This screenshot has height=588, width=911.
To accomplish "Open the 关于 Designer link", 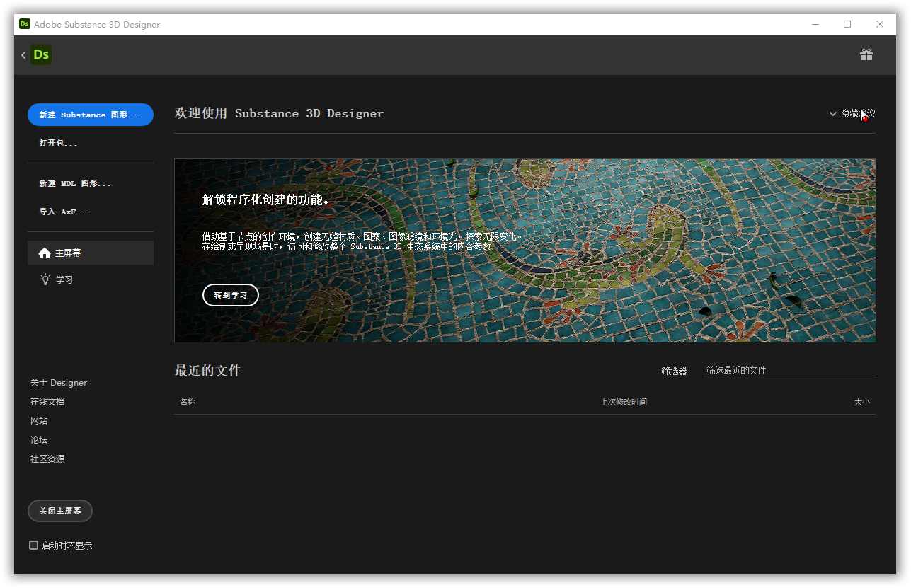I will [59, 383].
